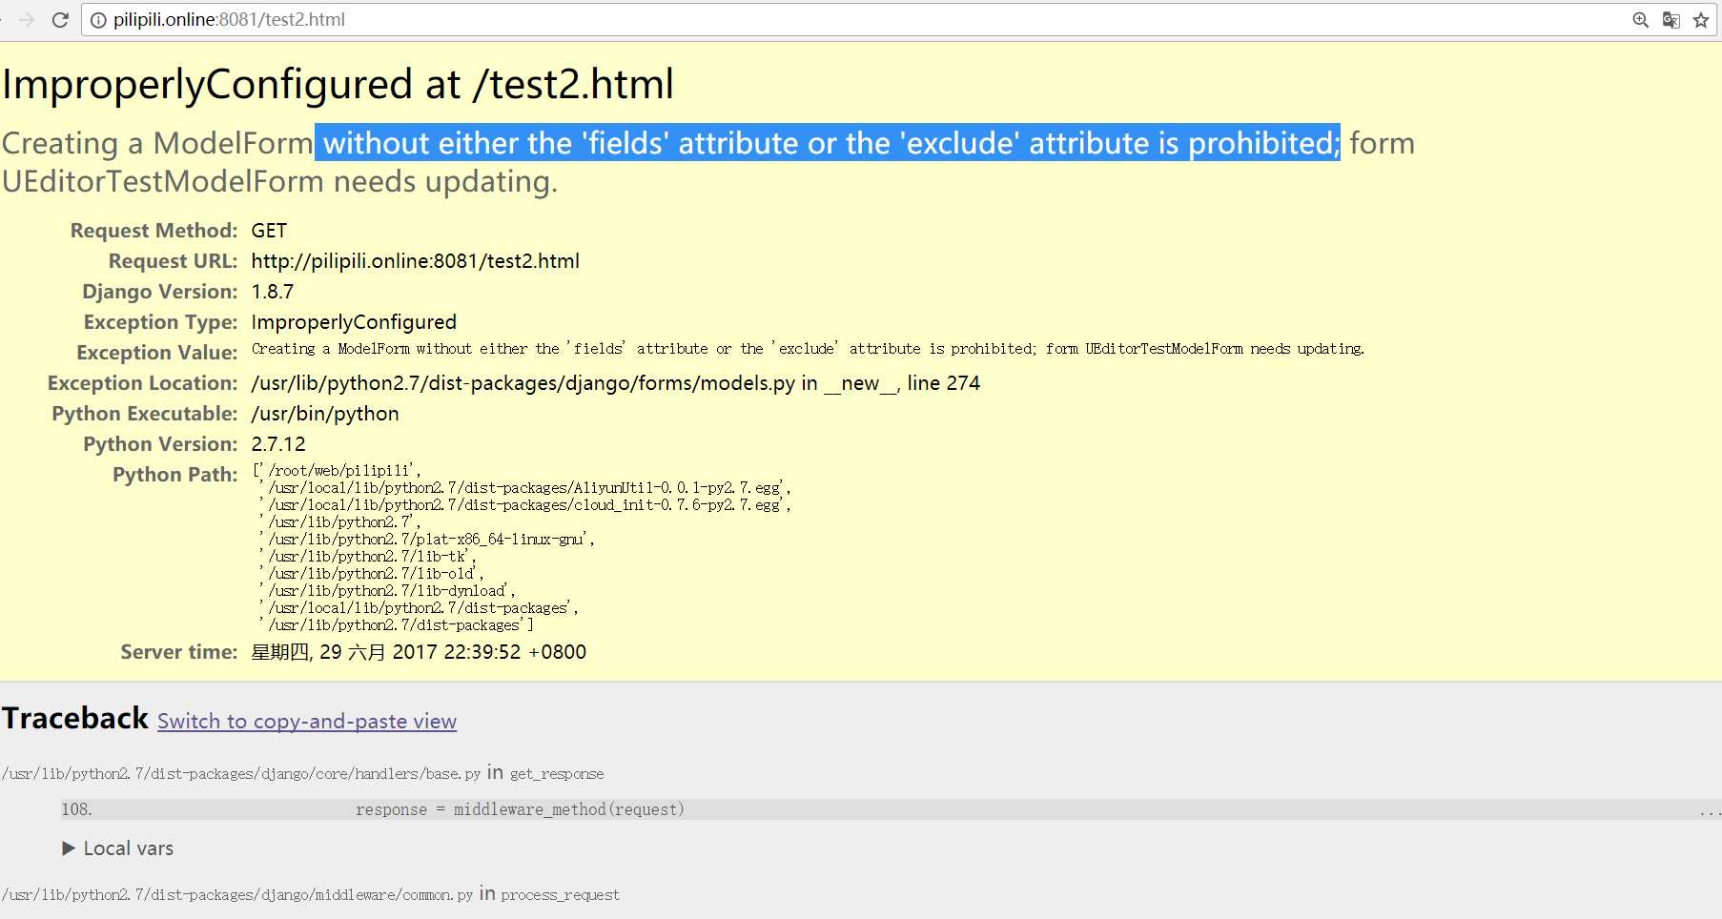Open the translate page icon

[1671, 20]
